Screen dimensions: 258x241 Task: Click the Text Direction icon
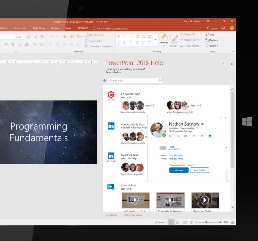tap(86, 35)
